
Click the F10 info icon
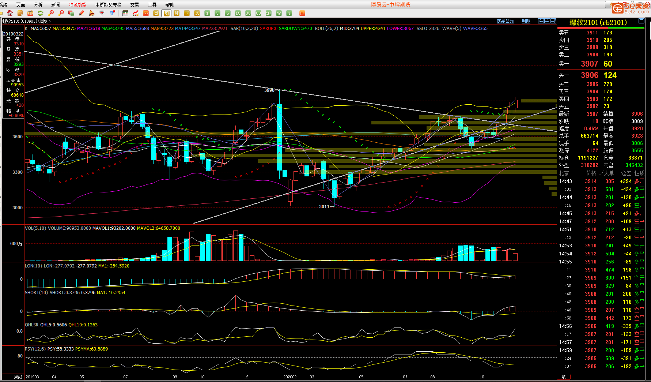tap(30, 13)
